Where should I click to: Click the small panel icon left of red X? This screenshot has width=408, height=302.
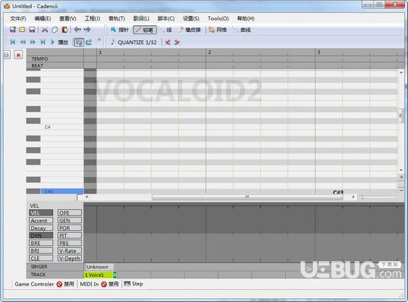[x=7, y=54]
